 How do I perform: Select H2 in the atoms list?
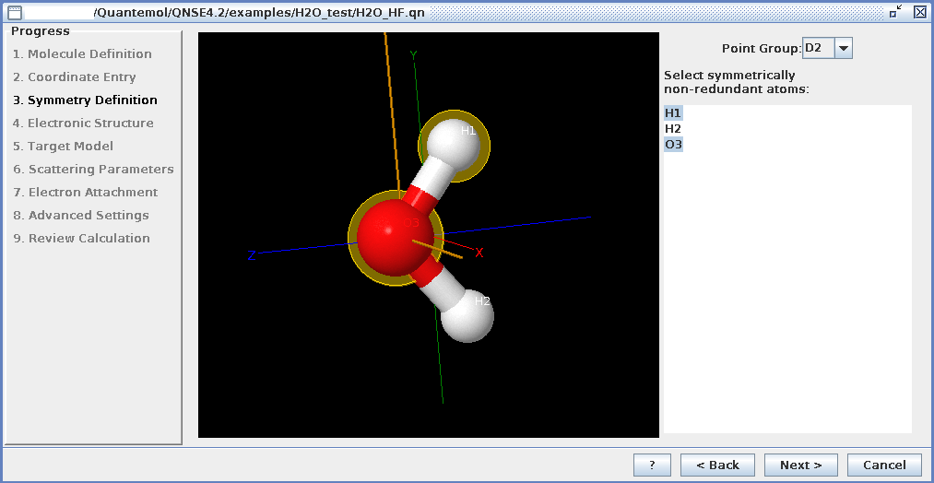pyautogui.click(x=673, y=129)
